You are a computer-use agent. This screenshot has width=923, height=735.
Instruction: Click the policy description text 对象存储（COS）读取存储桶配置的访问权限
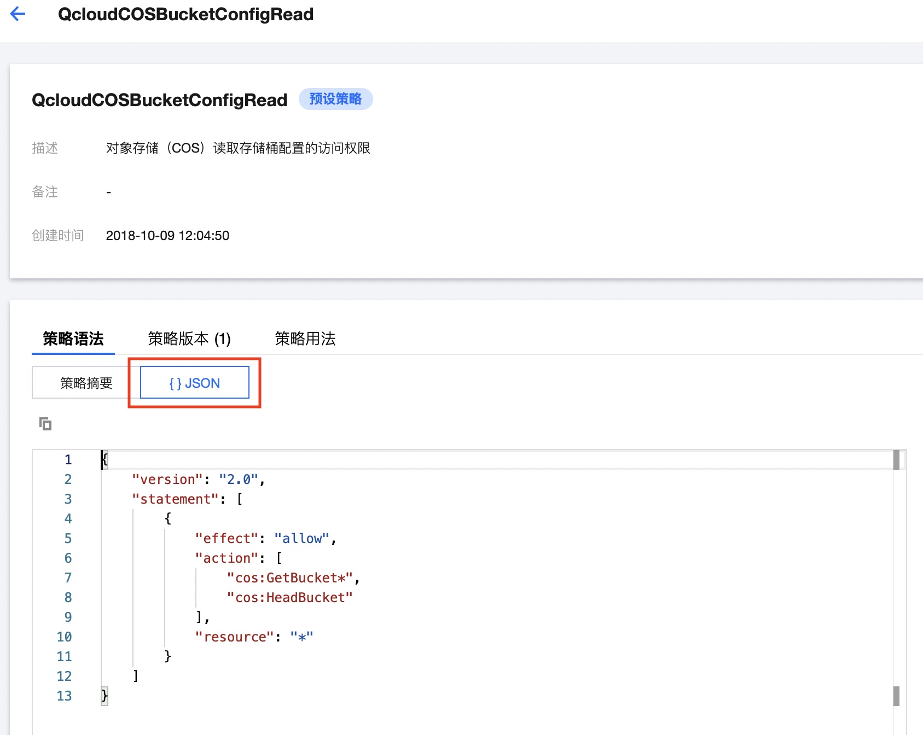coord(238,148)
